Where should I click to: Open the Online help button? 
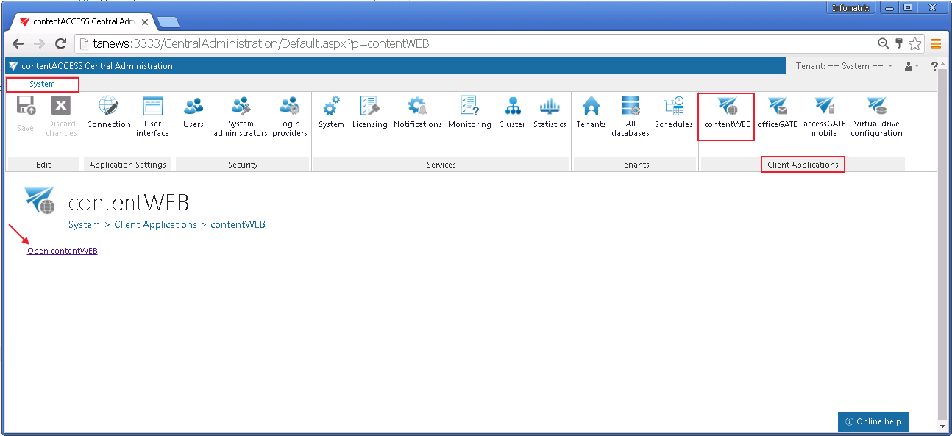(x=873, y=421)
